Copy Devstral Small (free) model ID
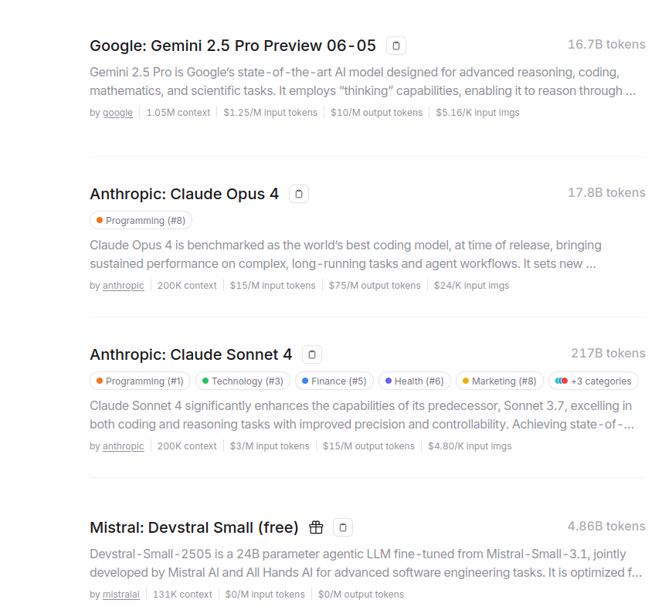 343,527
